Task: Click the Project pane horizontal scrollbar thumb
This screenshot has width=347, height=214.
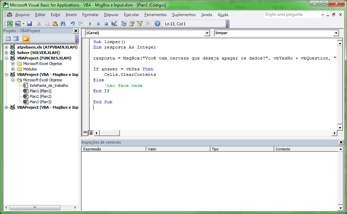Action: click(35, 208)
